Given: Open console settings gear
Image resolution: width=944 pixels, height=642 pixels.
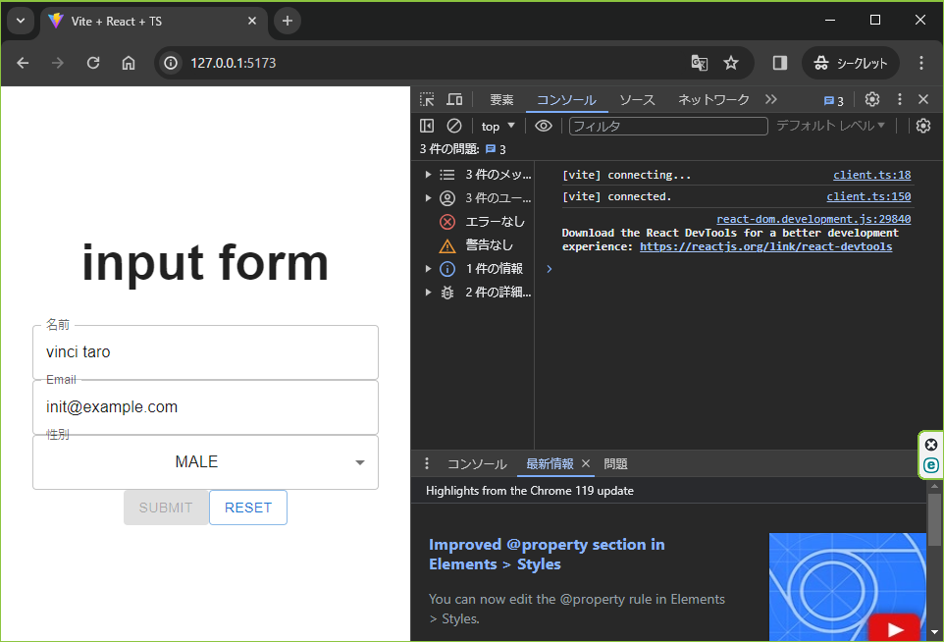Looking at the screenshot, I should 923,126.
